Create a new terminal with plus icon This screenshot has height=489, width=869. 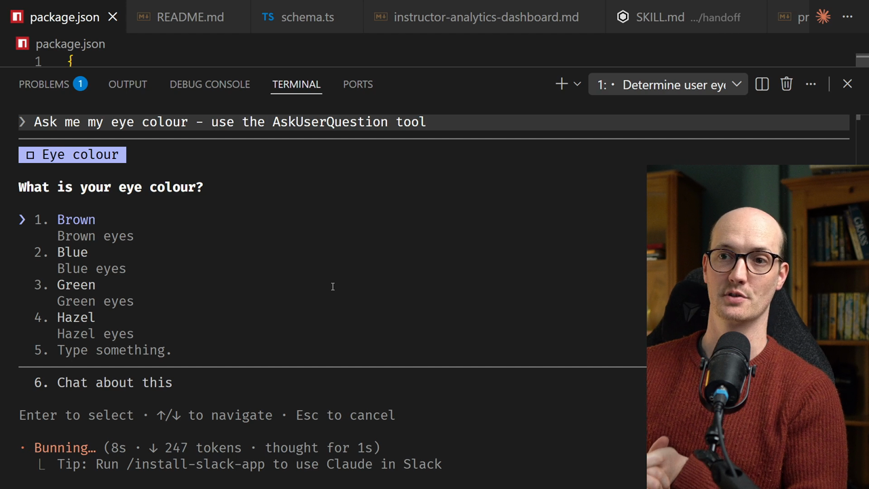(561, 84)
